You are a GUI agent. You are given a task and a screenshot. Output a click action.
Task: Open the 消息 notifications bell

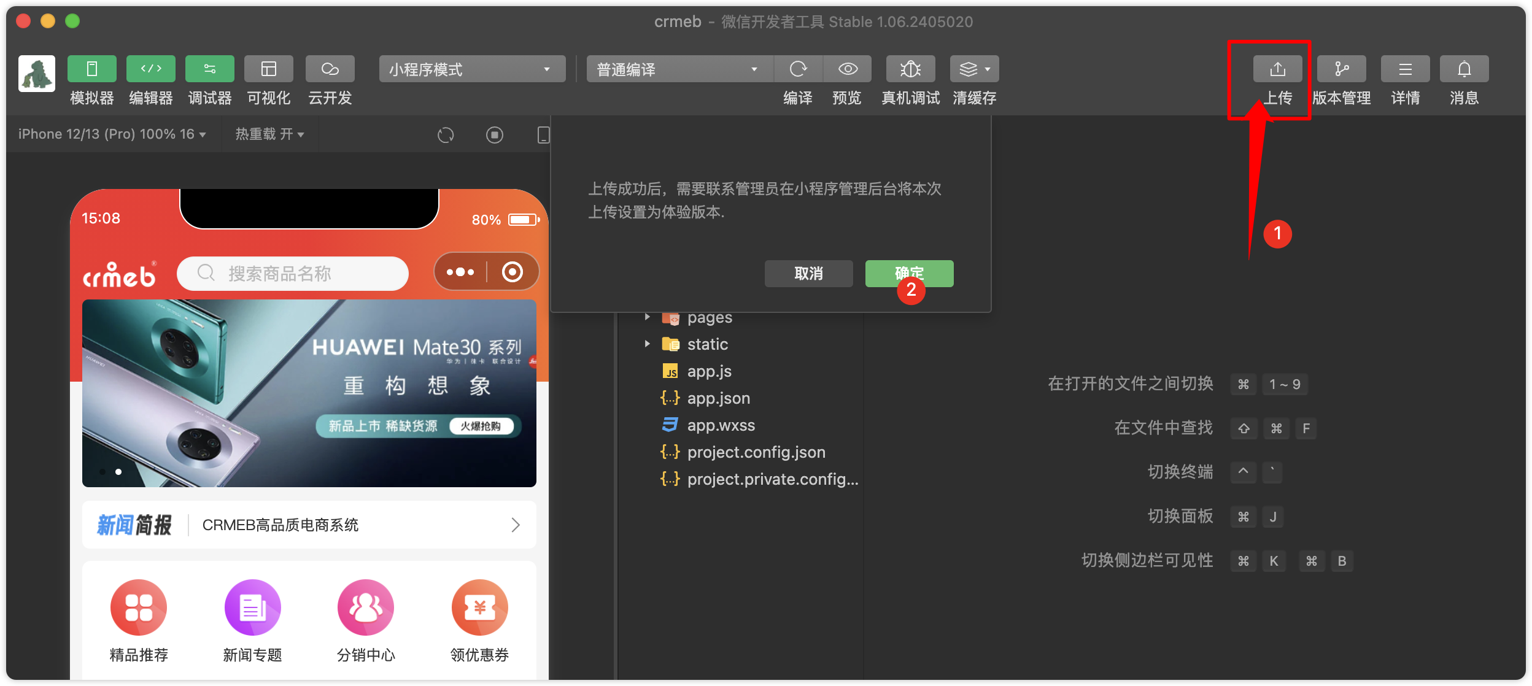click(1464, 69)
